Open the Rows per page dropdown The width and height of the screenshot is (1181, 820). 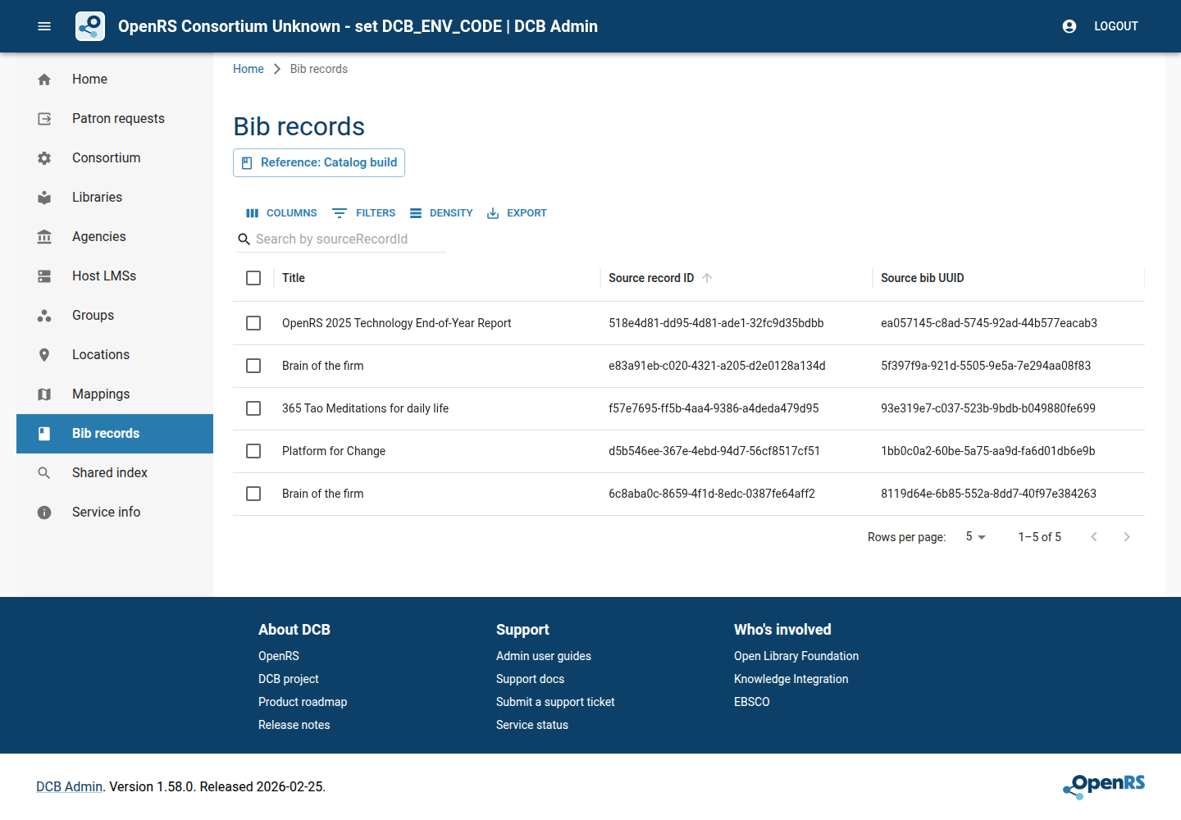coord(976,536)
